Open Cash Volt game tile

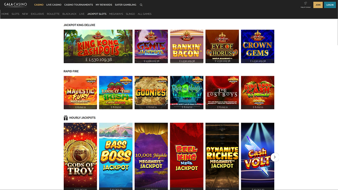tap(257, 156)
